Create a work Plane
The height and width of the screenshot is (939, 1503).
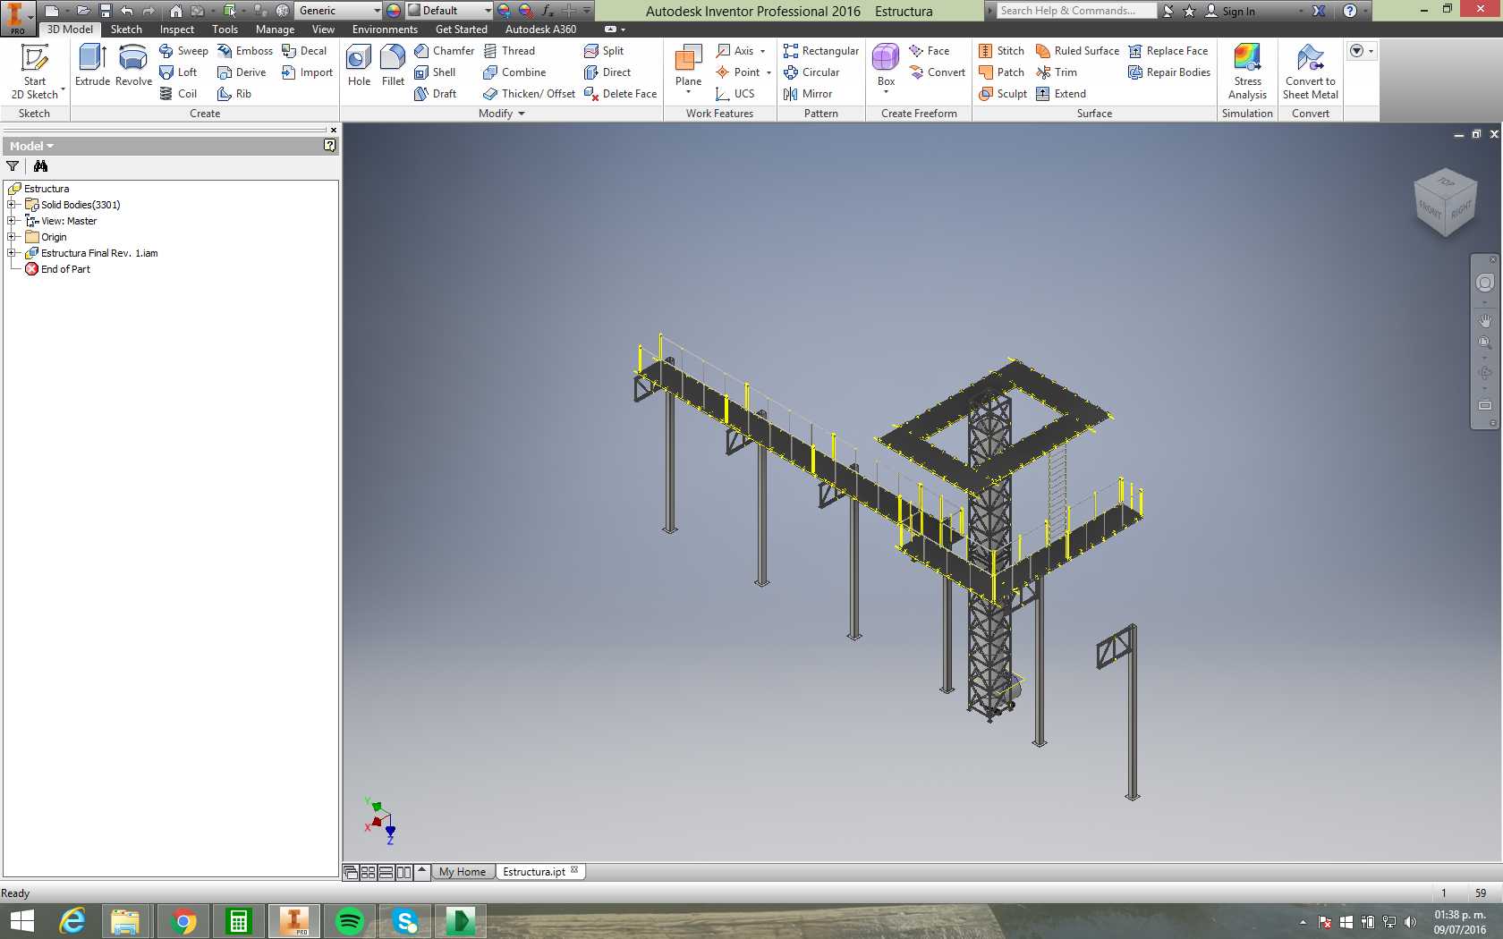[x=688, y=67]
